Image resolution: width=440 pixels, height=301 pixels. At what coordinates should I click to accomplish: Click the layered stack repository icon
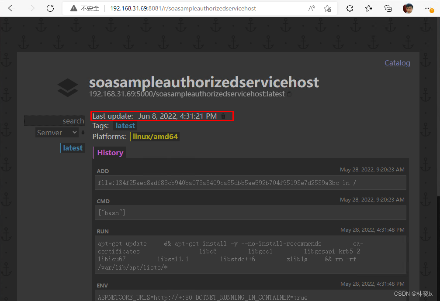tap(68, 88)
